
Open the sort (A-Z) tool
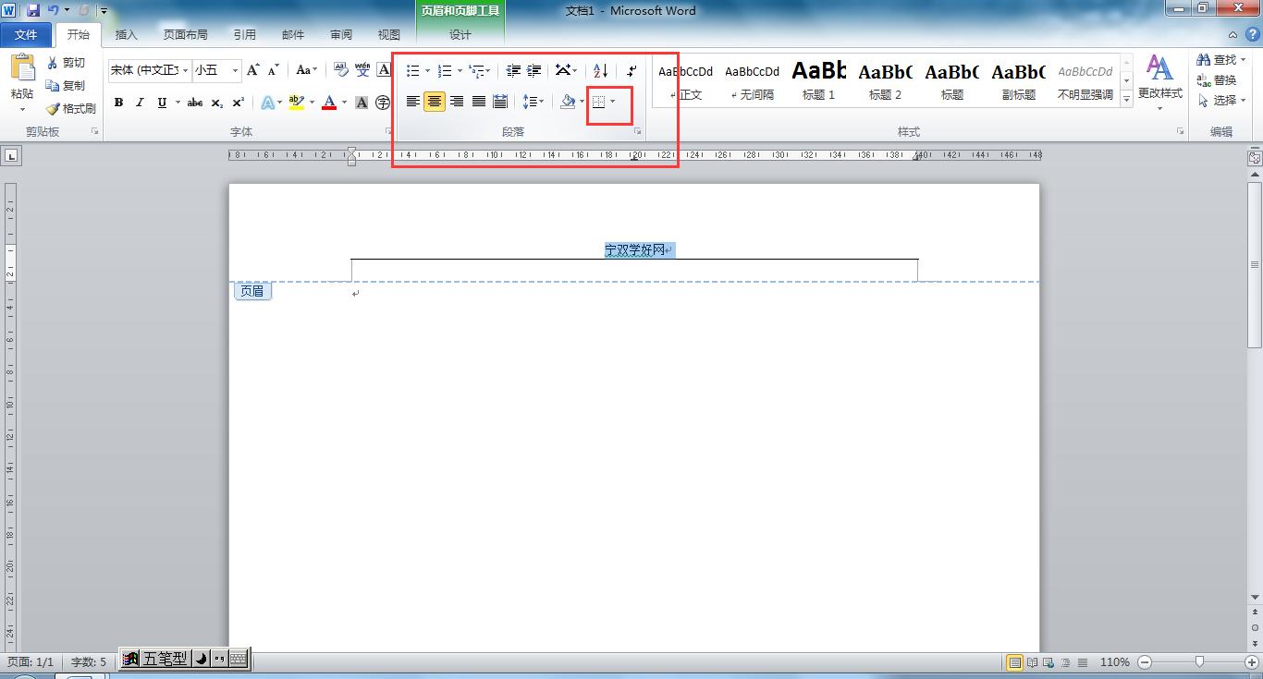[600, 70]
